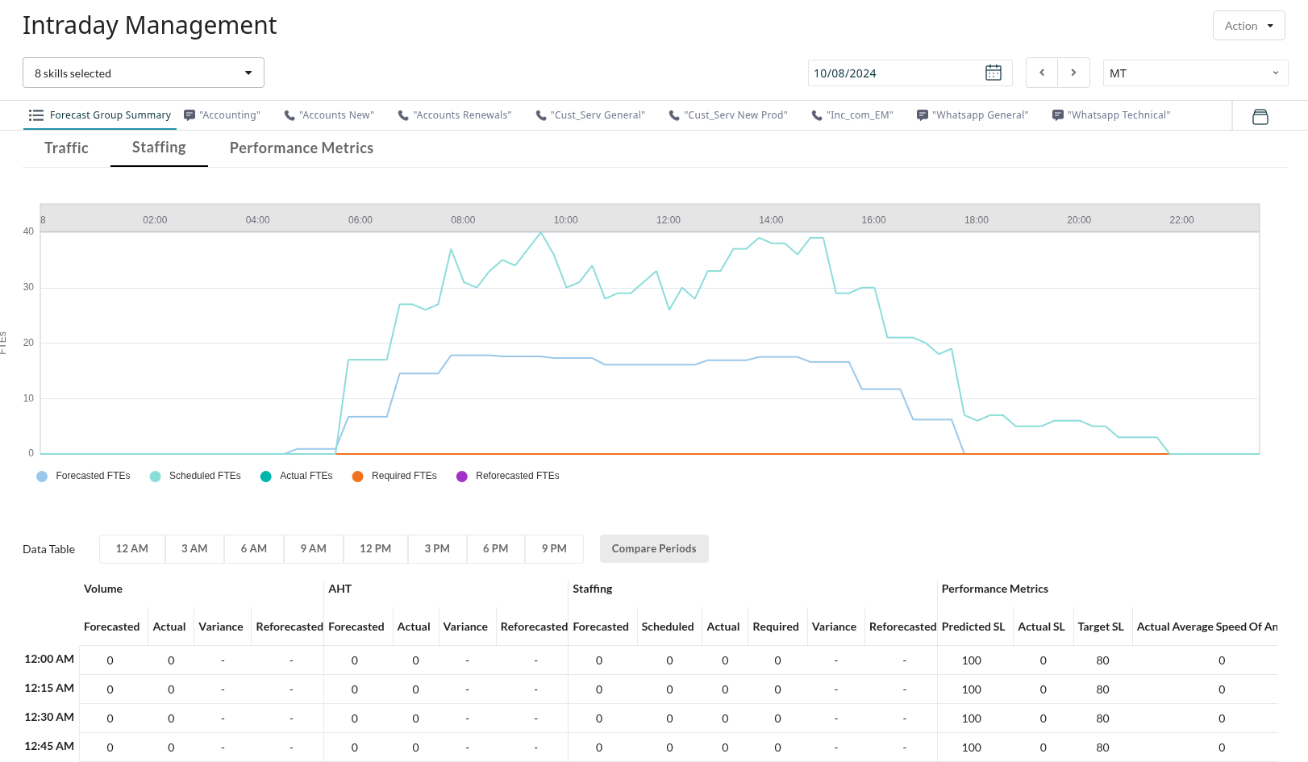
Task: Switch to the Performance Metrics tab
Action: 301,148
